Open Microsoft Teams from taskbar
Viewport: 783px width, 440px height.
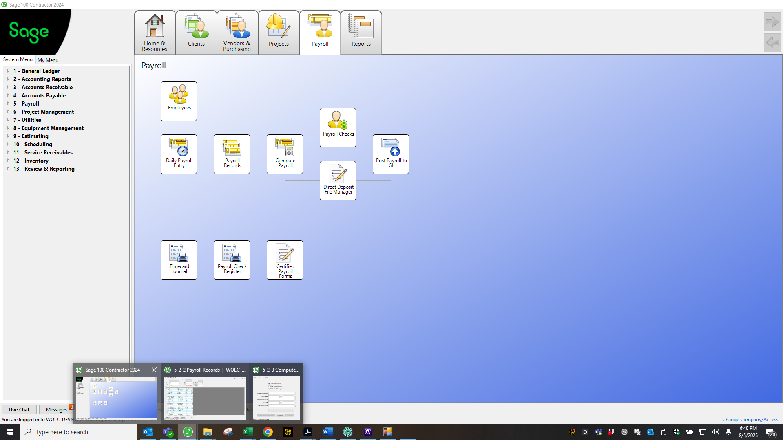click(x=168, y=432)
